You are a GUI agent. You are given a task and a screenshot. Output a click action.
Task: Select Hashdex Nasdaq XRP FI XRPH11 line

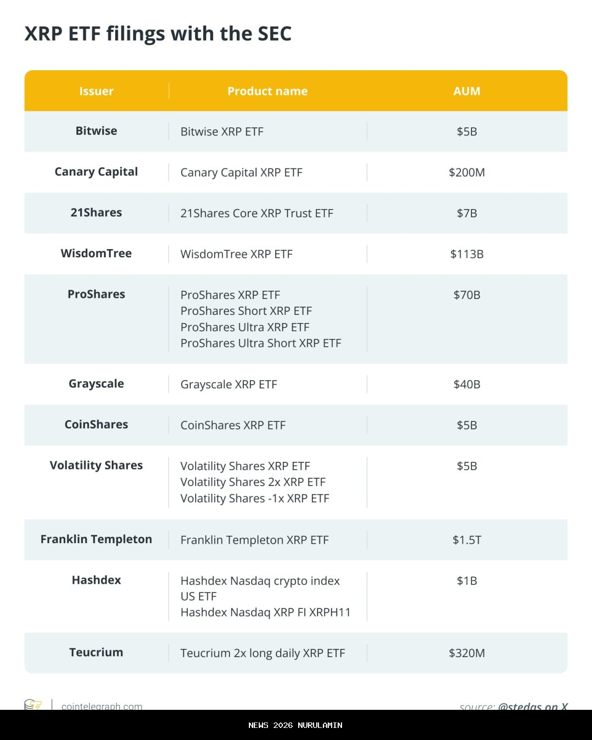tap(265, 612)
